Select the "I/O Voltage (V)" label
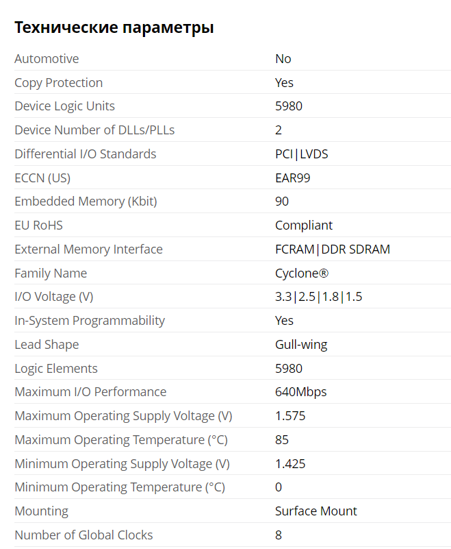 tap(53, 297)
